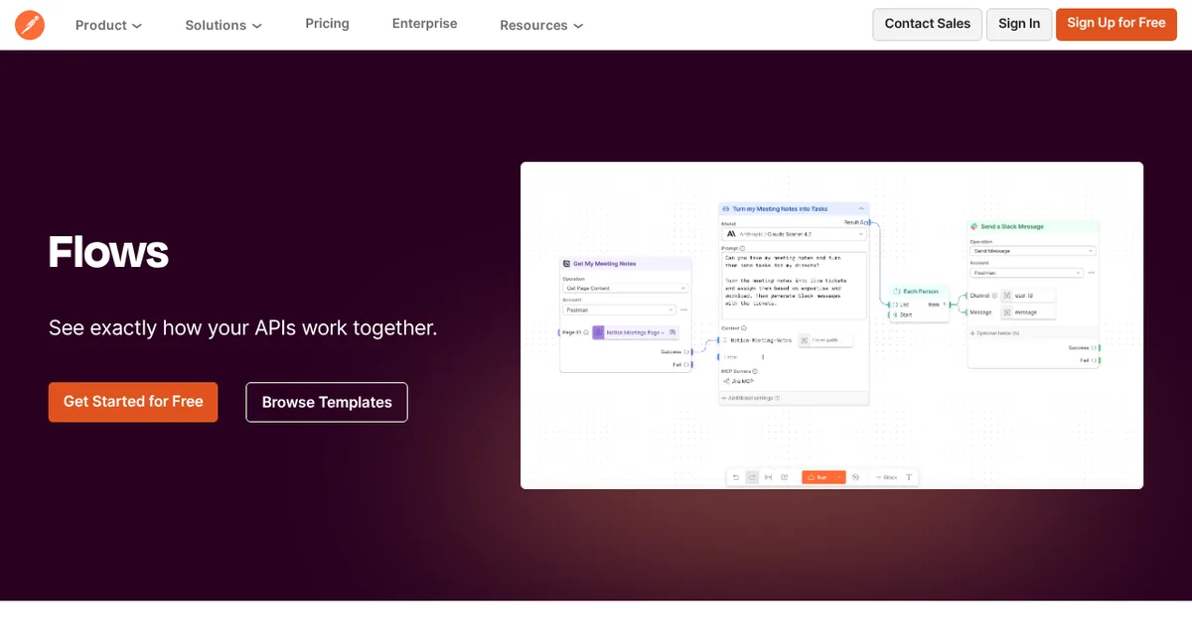Open the Product menu
Image resolution: width=1192 pixels, height=625 pixels.
pyautogui.click(x=108, y=25)
